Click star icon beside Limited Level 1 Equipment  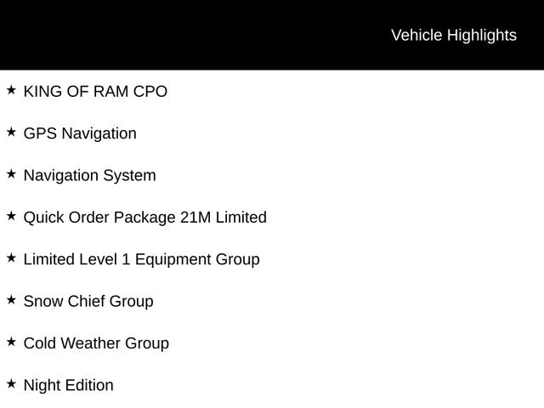point(11,258)
